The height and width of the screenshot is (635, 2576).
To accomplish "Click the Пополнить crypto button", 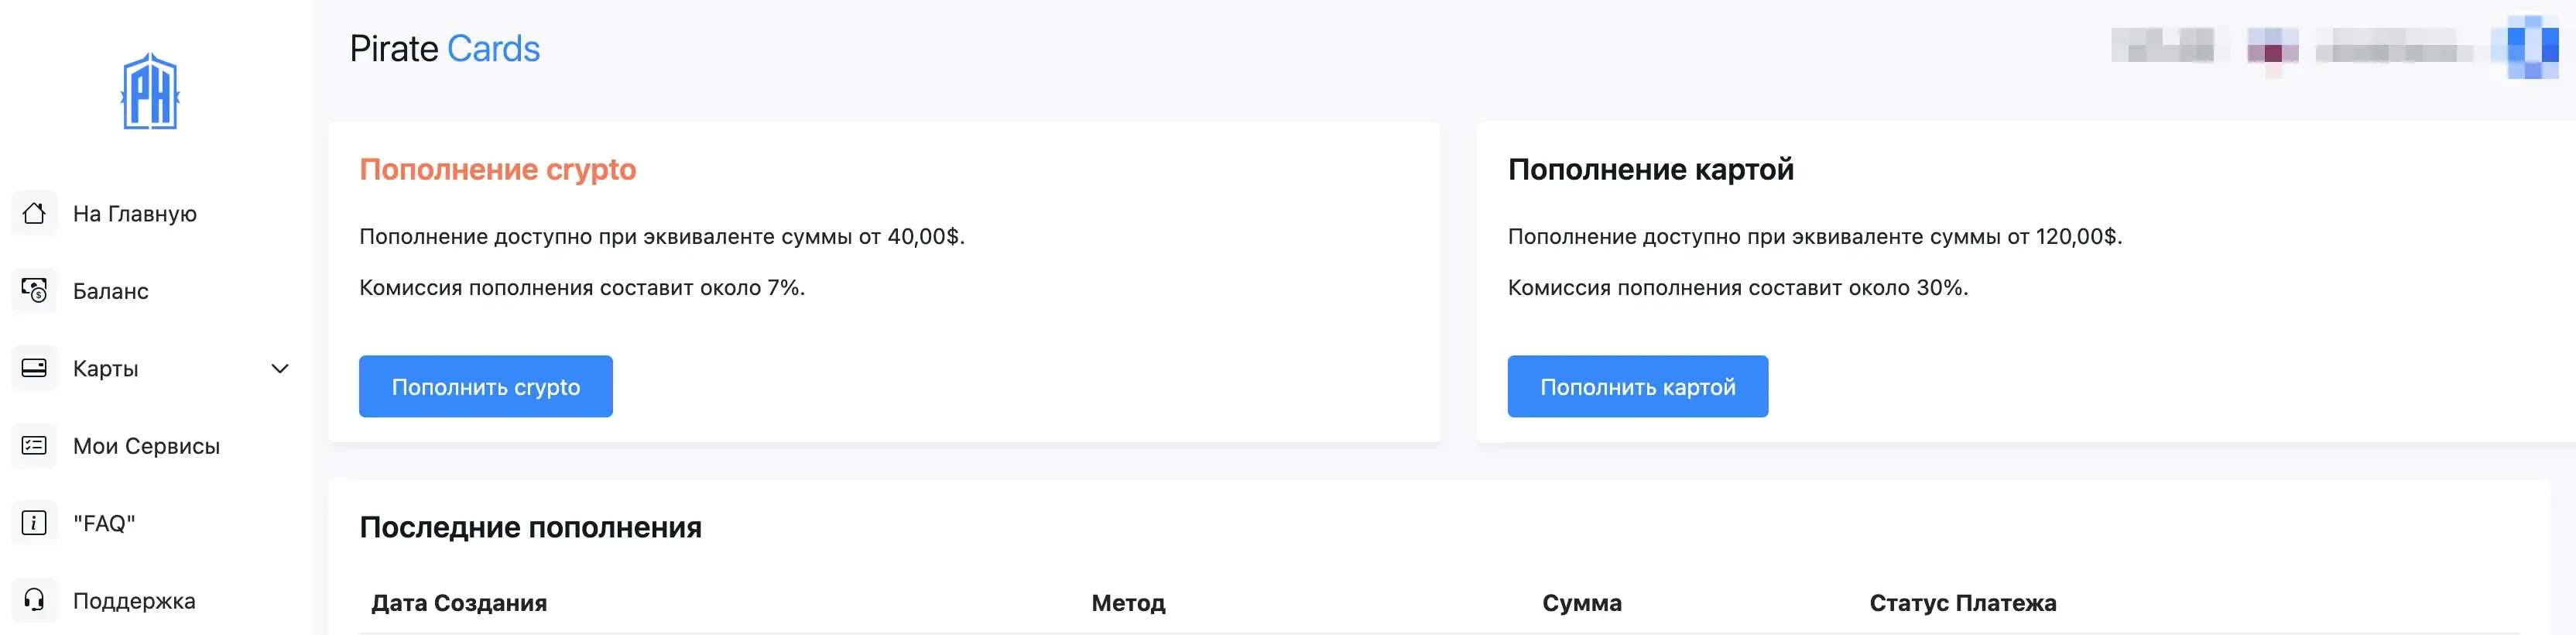I will (x=485, y=386).
